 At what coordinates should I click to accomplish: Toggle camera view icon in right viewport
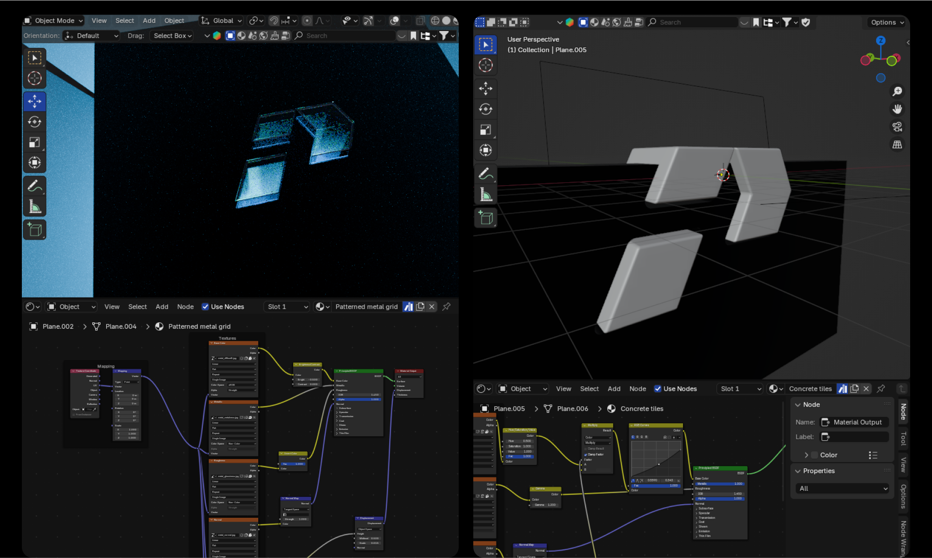pos(897,127)
